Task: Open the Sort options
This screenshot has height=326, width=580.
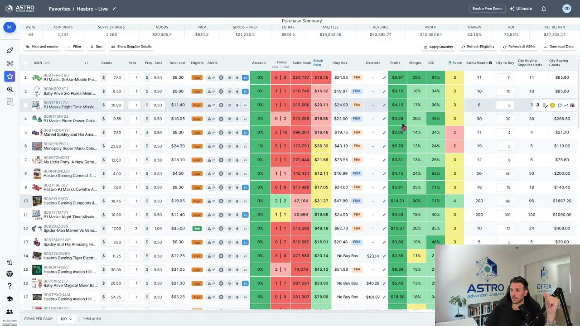Action: click(96, 47)
